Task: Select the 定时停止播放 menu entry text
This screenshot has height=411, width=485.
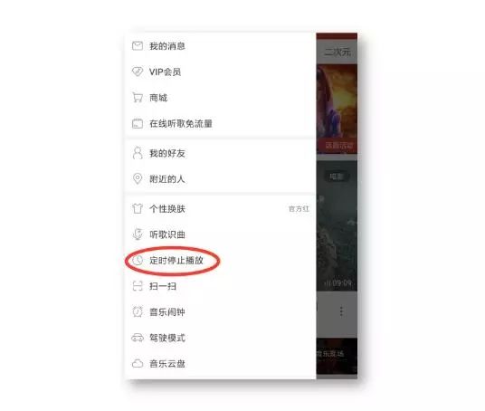Action: 176,261
